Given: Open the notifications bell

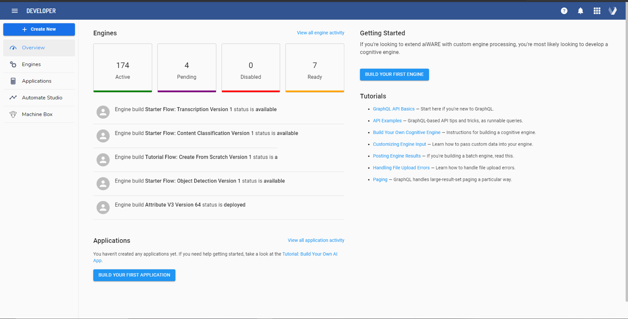Looking at the screenshot, I should point(580,11).
